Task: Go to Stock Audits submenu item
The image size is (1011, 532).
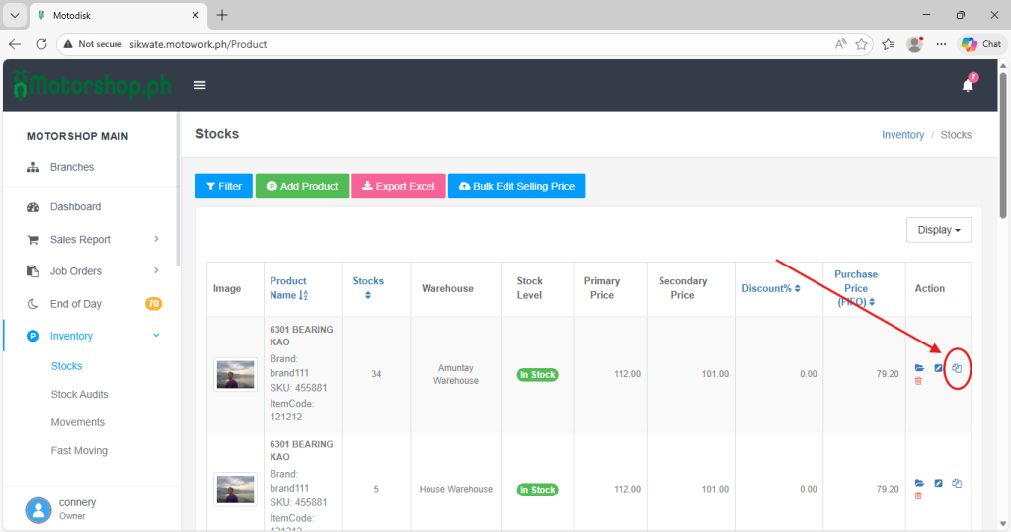Action: (79, 394)
